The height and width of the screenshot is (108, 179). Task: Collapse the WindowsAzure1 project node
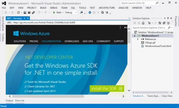pos(135,36)
